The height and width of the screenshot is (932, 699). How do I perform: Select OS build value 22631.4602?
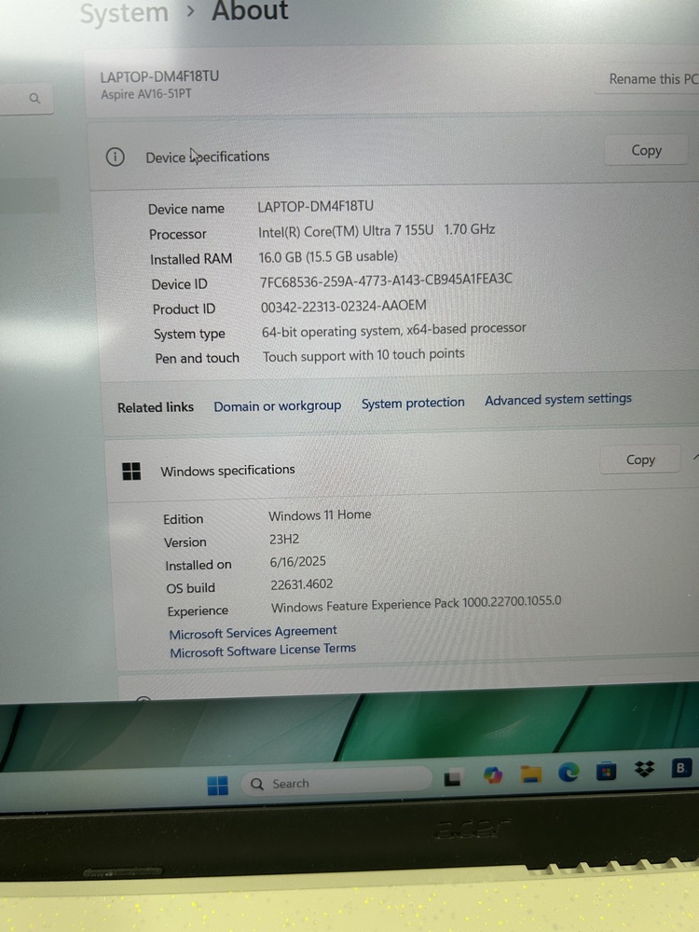[x=301, y=584]
